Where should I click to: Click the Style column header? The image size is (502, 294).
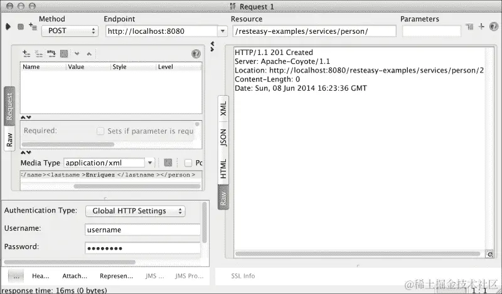tap(134, 67)
